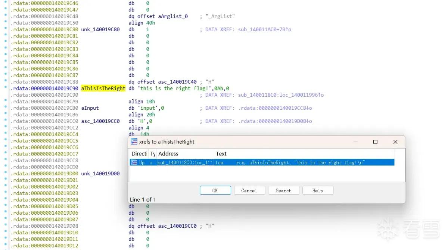The height and width of the screenshot is (250, 448).
Task: Click address .rdata:0000000140019C46
Action: pyautogui.click(x=44, y=3)
